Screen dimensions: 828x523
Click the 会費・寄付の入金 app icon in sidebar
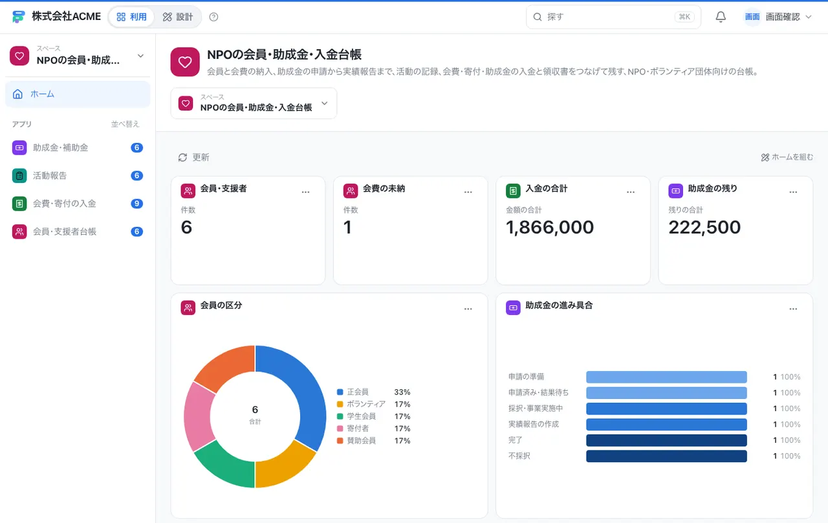[x=19, y=204]
